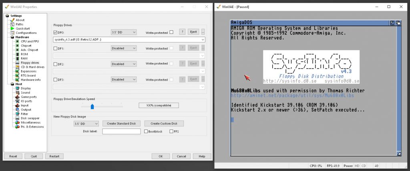Open the Output icon
The width and height of the screenshot is (410, 171).
click(x=17, y=110)
